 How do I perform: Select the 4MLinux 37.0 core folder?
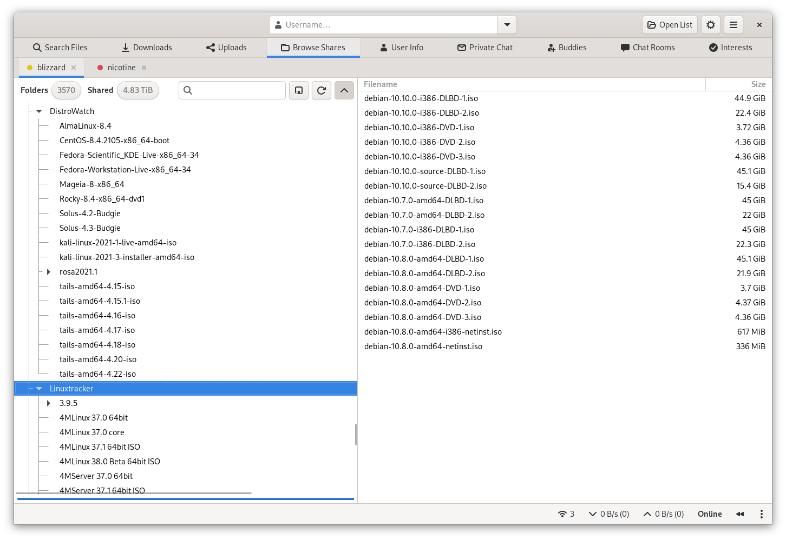click(92, 432)
